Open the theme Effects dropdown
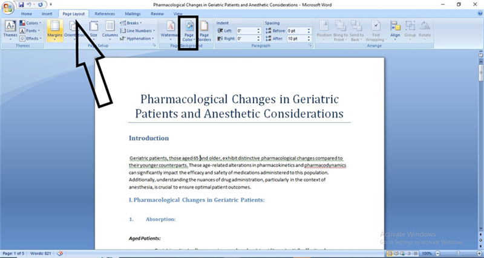This screenshot has height=258, width=484. 30,39
